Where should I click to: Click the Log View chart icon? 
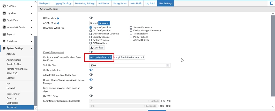click(4, 13)
